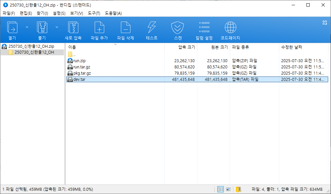Toggle the folder tree panel icon in status bar
The width and height of the screenshot is (331, 194).
239,189
